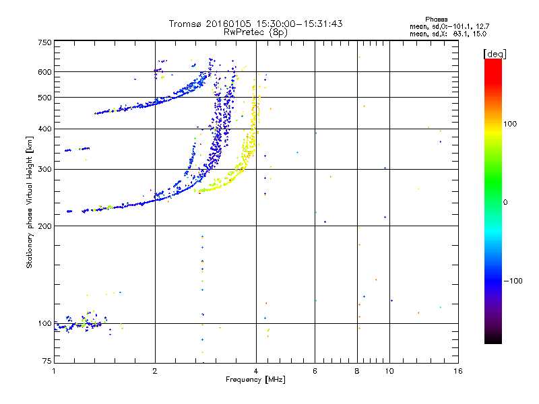This screenshot has width=539, height=404.
Task: Click the x-axis title 'Frequency [MHz]'
Action: [x=255, y=380]
